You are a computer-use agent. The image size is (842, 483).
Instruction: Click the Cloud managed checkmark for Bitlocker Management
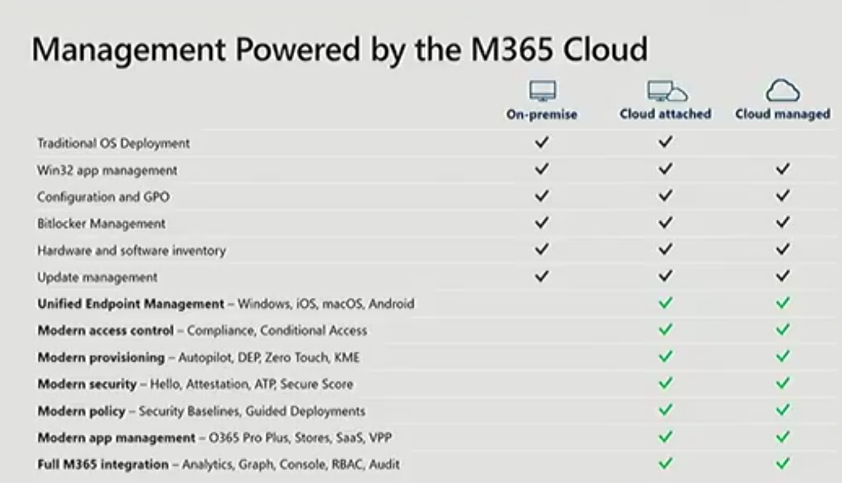[x=783, y=223]
